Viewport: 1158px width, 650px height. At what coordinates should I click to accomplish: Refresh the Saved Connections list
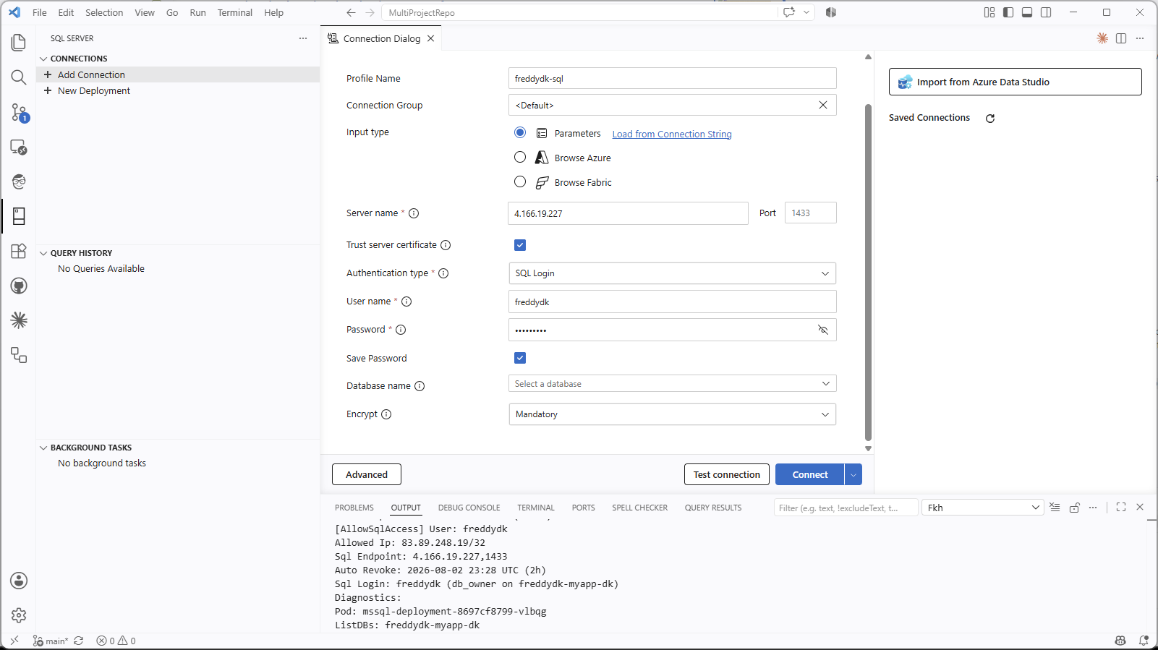click(990, 119)
